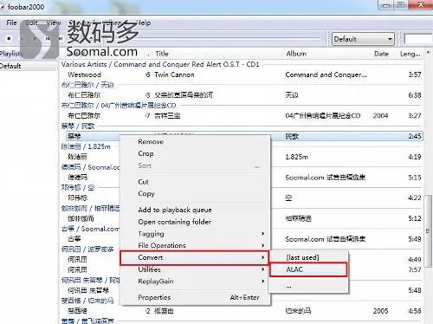Screen dimensions: 433x324
Task: Click the Next track toolbar button
Action: point(61,38)
